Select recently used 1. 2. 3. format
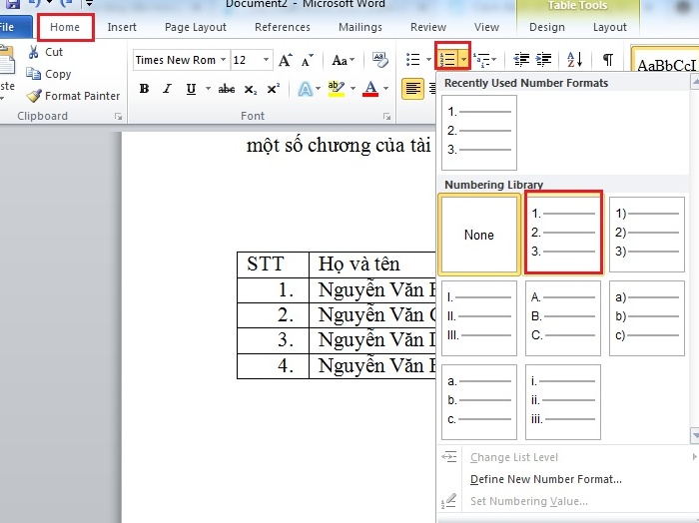 [x=479, y=133]
